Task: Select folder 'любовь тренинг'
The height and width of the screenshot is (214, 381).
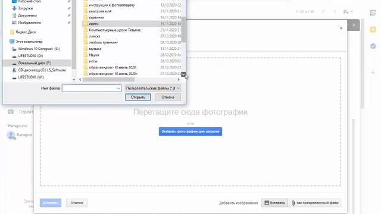Action: 103,42
